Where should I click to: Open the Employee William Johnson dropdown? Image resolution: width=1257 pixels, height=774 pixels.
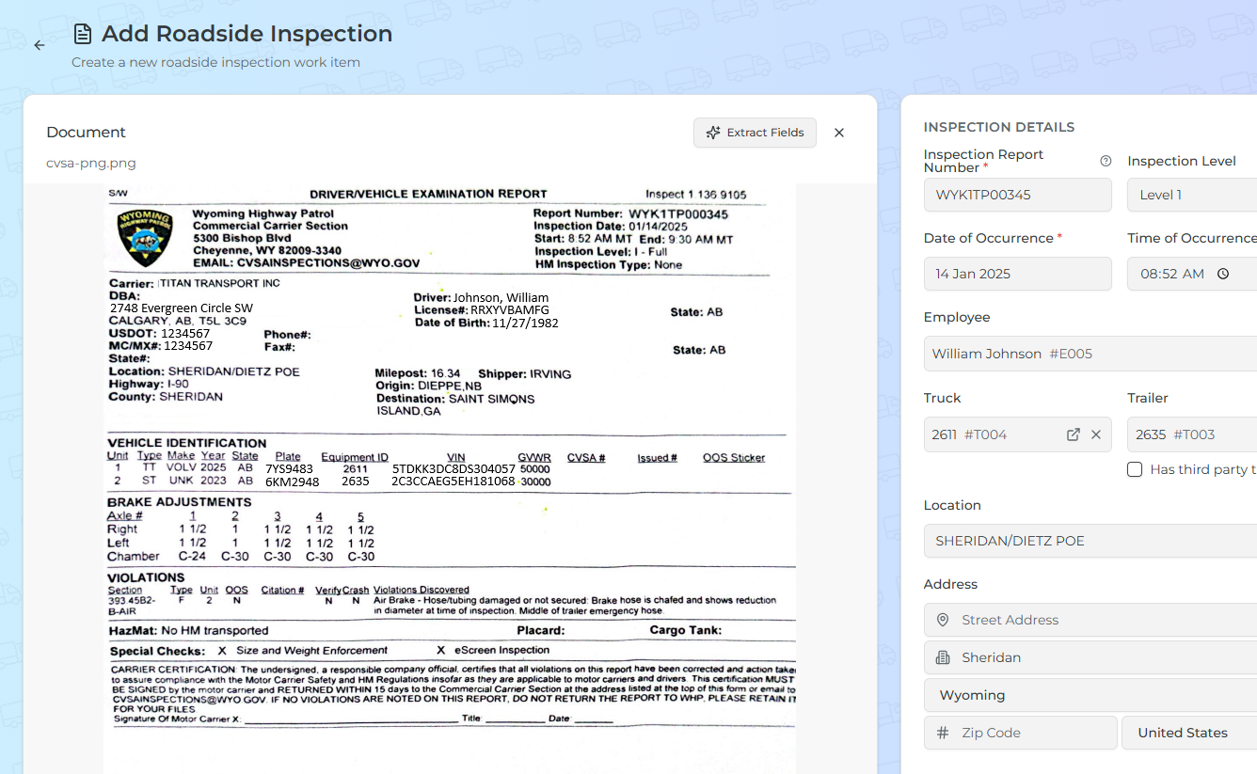(x=1091, y=354)
